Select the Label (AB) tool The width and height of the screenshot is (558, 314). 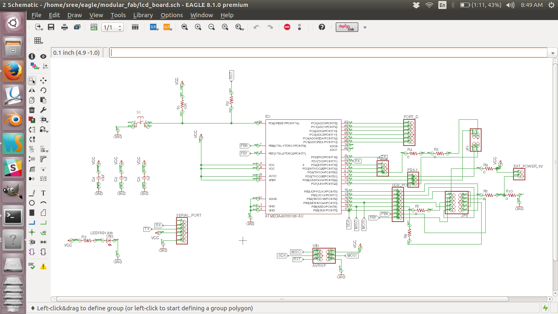(43, 232)
